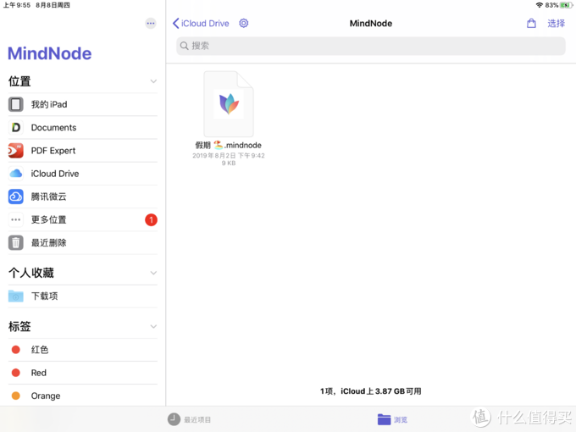
Task: Click the 下载项 label
Action: pos(44,296)
